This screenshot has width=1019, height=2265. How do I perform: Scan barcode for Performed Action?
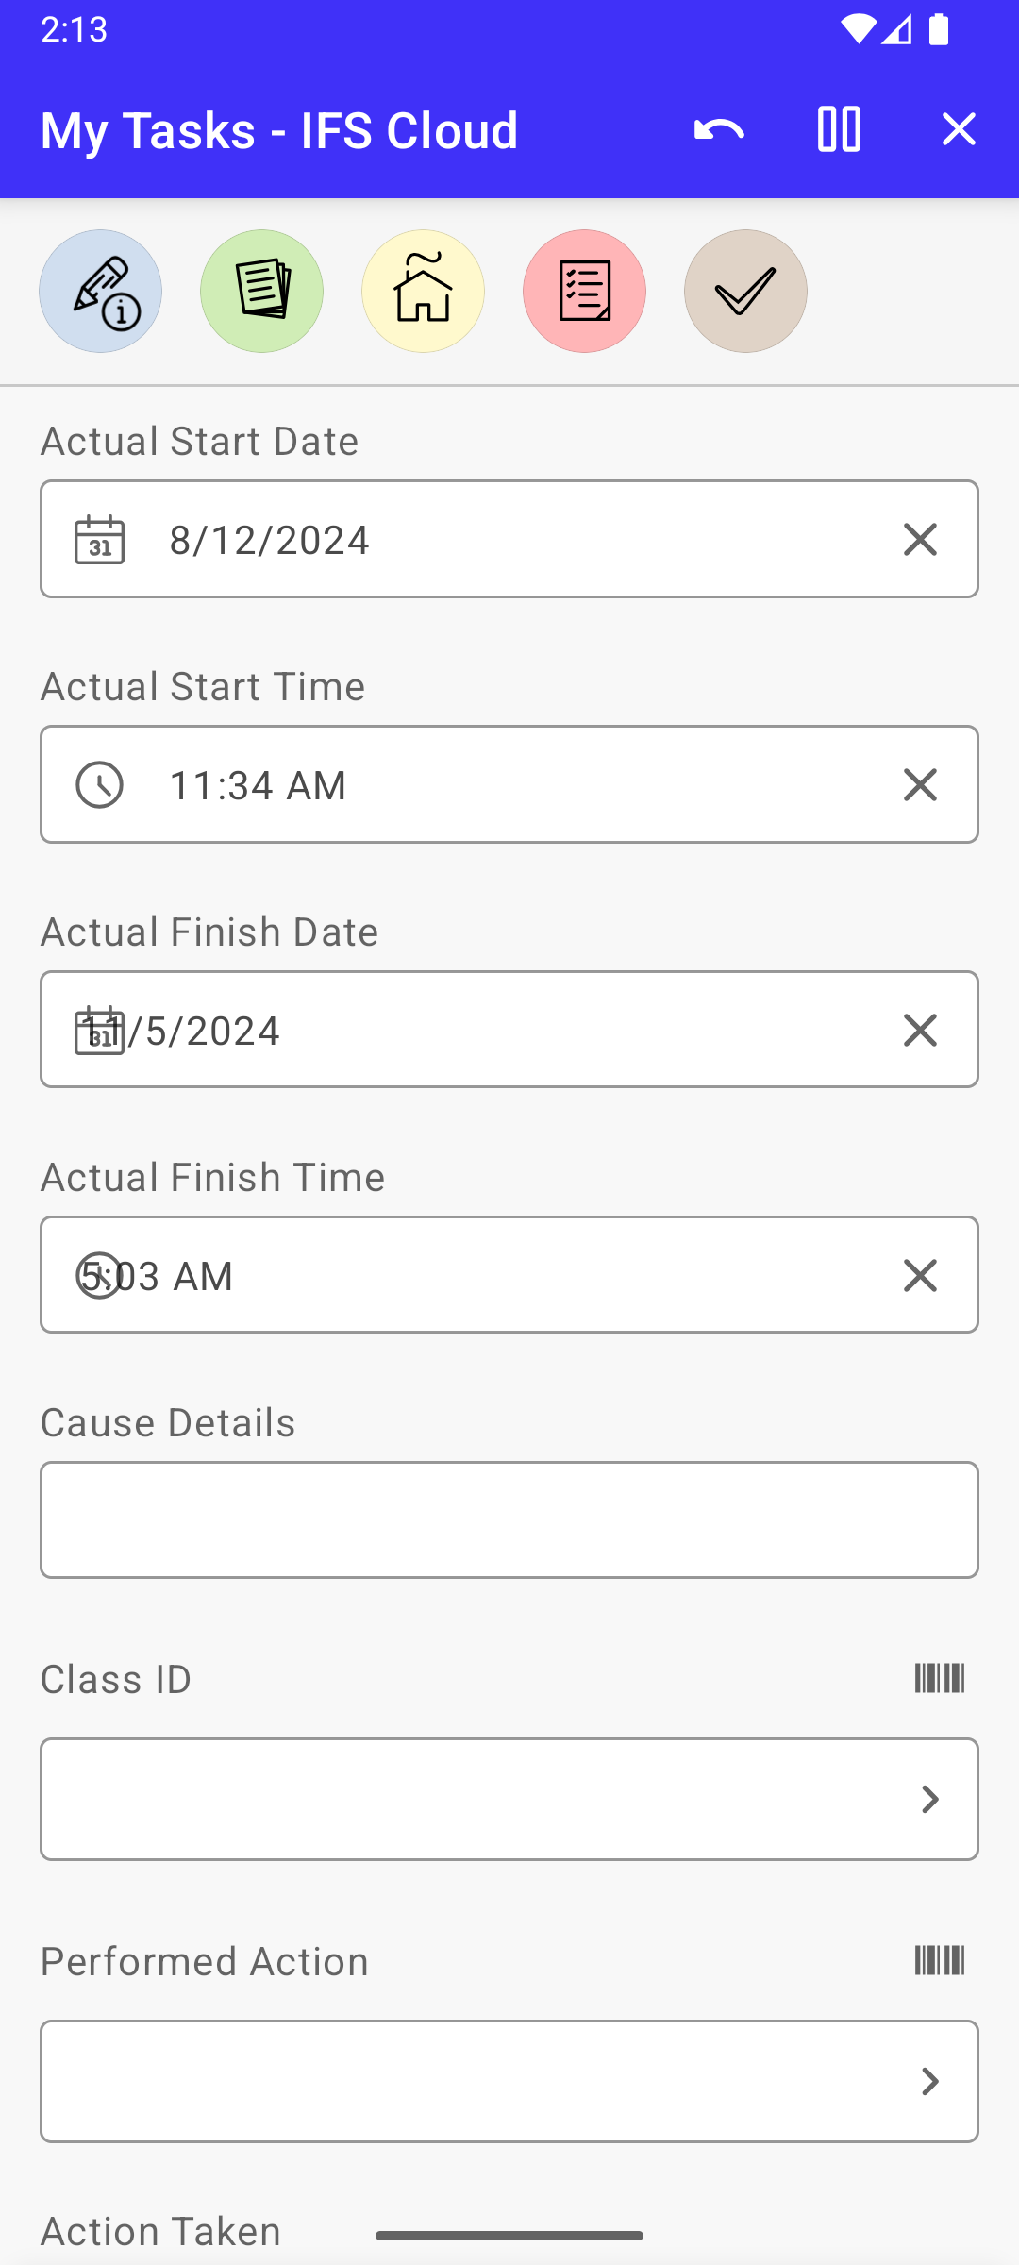coord(940,1961)
